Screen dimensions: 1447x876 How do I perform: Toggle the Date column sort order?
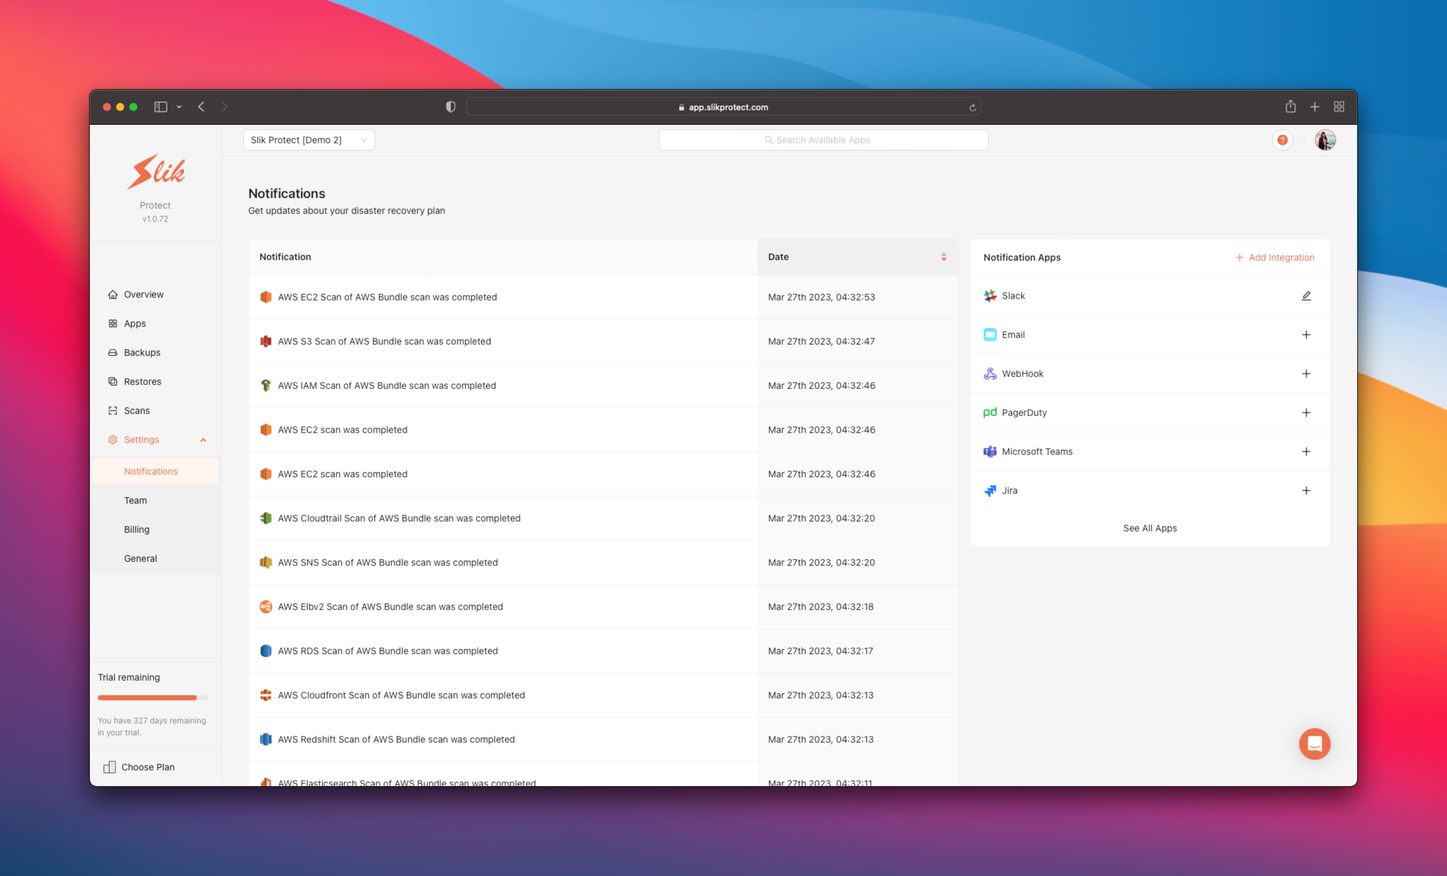944,256
